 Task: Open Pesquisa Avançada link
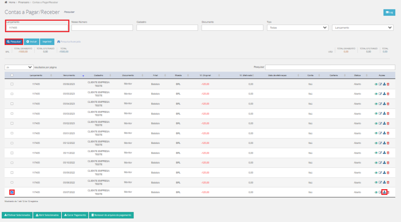pos(69,41)
